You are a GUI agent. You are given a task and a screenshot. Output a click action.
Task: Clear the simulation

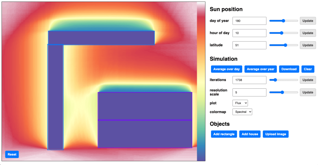[x=308, y=69]
